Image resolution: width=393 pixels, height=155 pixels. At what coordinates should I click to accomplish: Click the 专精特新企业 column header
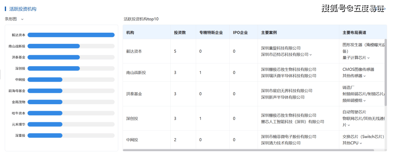click(x=211, y=33)
